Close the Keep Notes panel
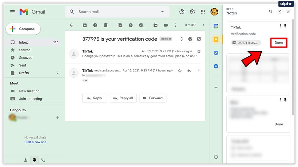 tap(288, 12)
